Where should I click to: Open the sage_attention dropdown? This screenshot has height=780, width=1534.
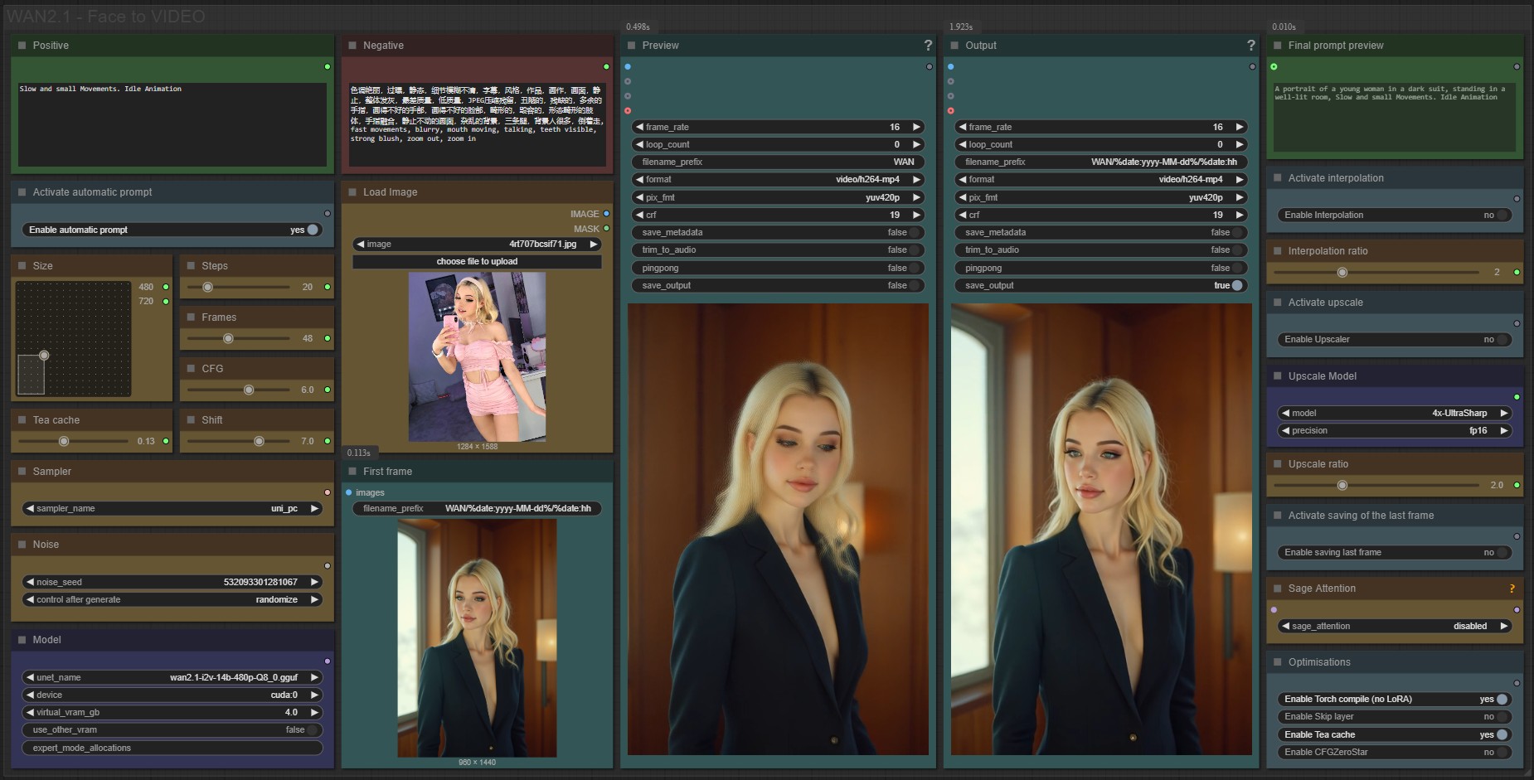coord(1396,627)
